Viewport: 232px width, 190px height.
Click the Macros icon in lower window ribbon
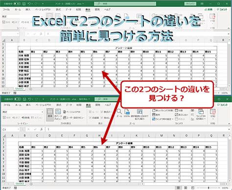(212, 114)
